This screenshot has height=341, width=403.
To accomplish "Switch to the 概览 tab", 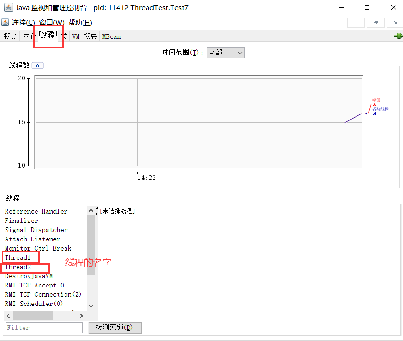I will coord(11,36).
